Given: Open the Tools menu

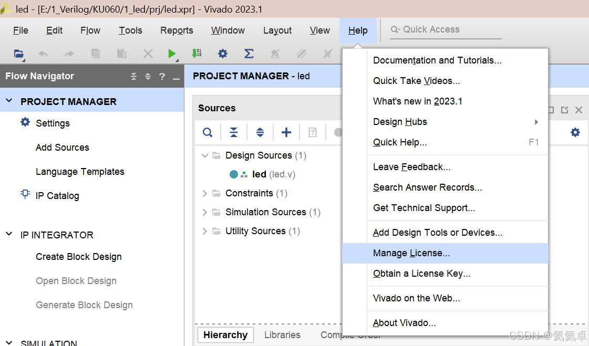Looking at the screenshot, I should (x=130, y=30).
